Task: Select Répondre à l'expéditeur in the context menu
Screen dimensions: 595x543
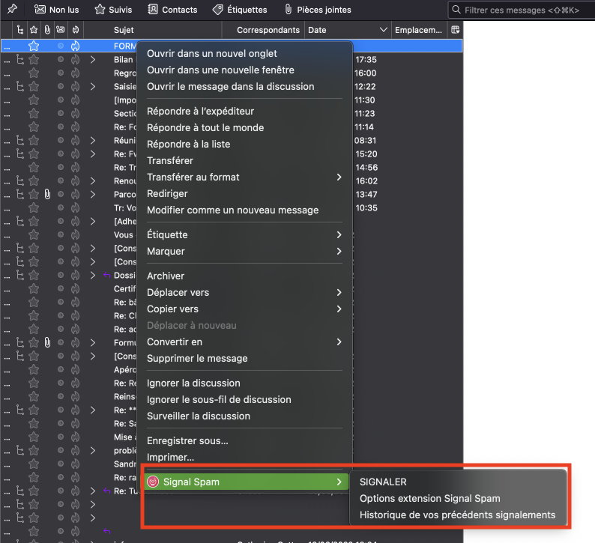Action: point(195,112)
